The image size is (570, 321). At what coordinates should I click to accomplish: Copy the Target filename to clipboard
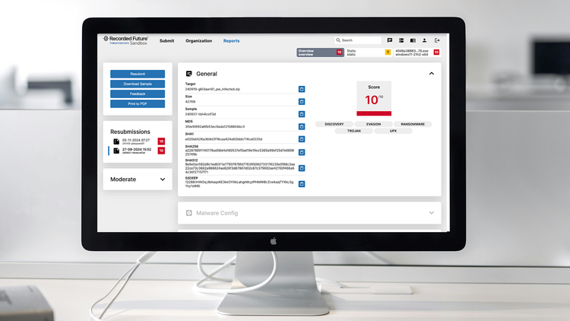302,90
